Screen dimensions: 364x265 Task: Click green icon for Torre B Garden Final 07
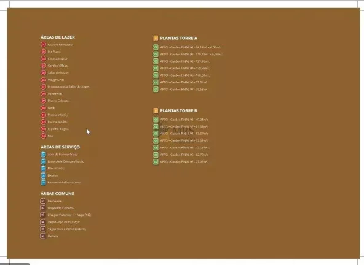(x=156, y=162)
